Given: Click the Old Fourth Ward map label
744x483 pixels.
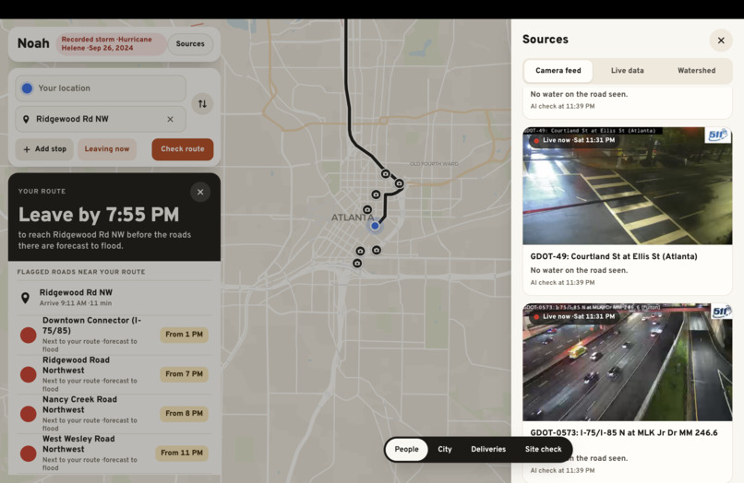Looking at the screenshot, I should pyautogui.click(x=434, y=164).
